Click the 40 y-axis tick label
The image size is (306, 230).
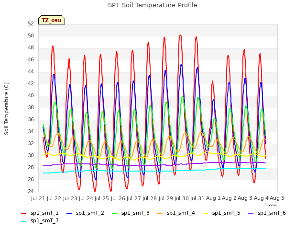[31, 96]
